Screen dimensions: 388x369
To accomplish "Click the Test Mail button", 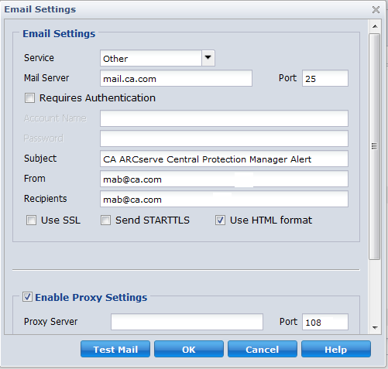I will [115, 349].
